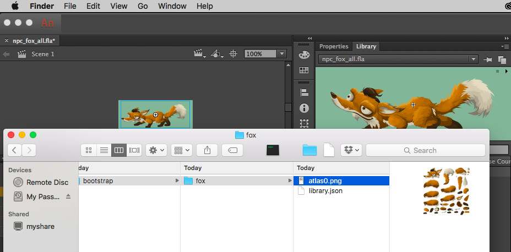The height and width of the screenshot is (252, 511).
Task: Click the Finder Share button
Action: click(207, 150)
